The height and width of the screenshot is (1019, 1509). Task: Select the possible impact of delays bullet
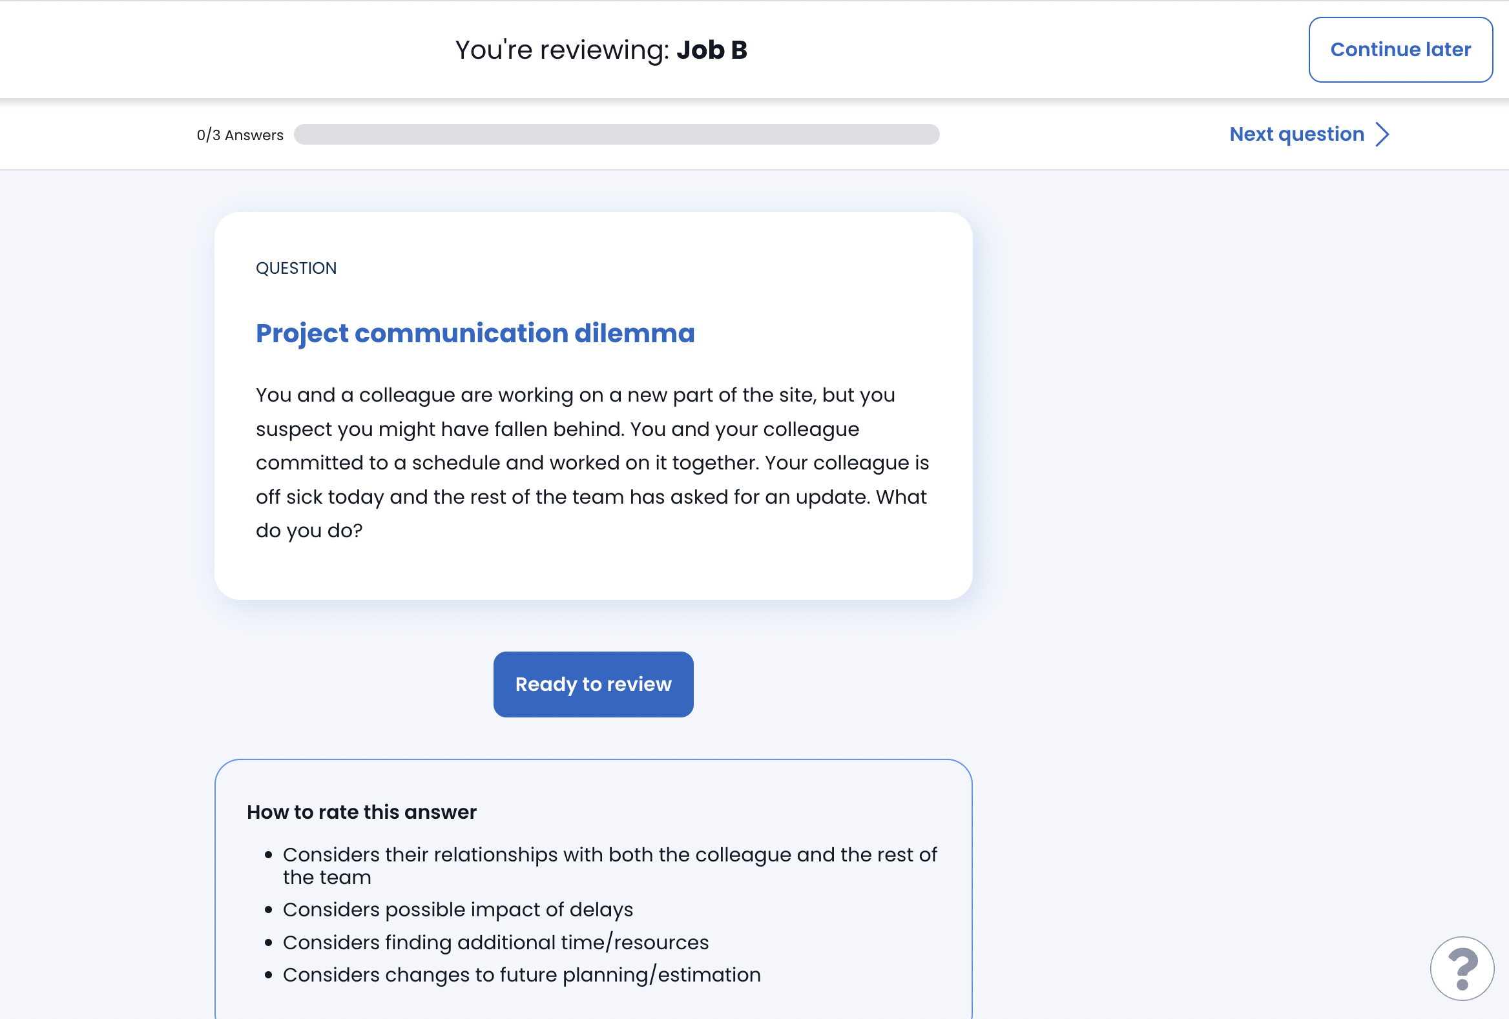click(x=457, y=909)
